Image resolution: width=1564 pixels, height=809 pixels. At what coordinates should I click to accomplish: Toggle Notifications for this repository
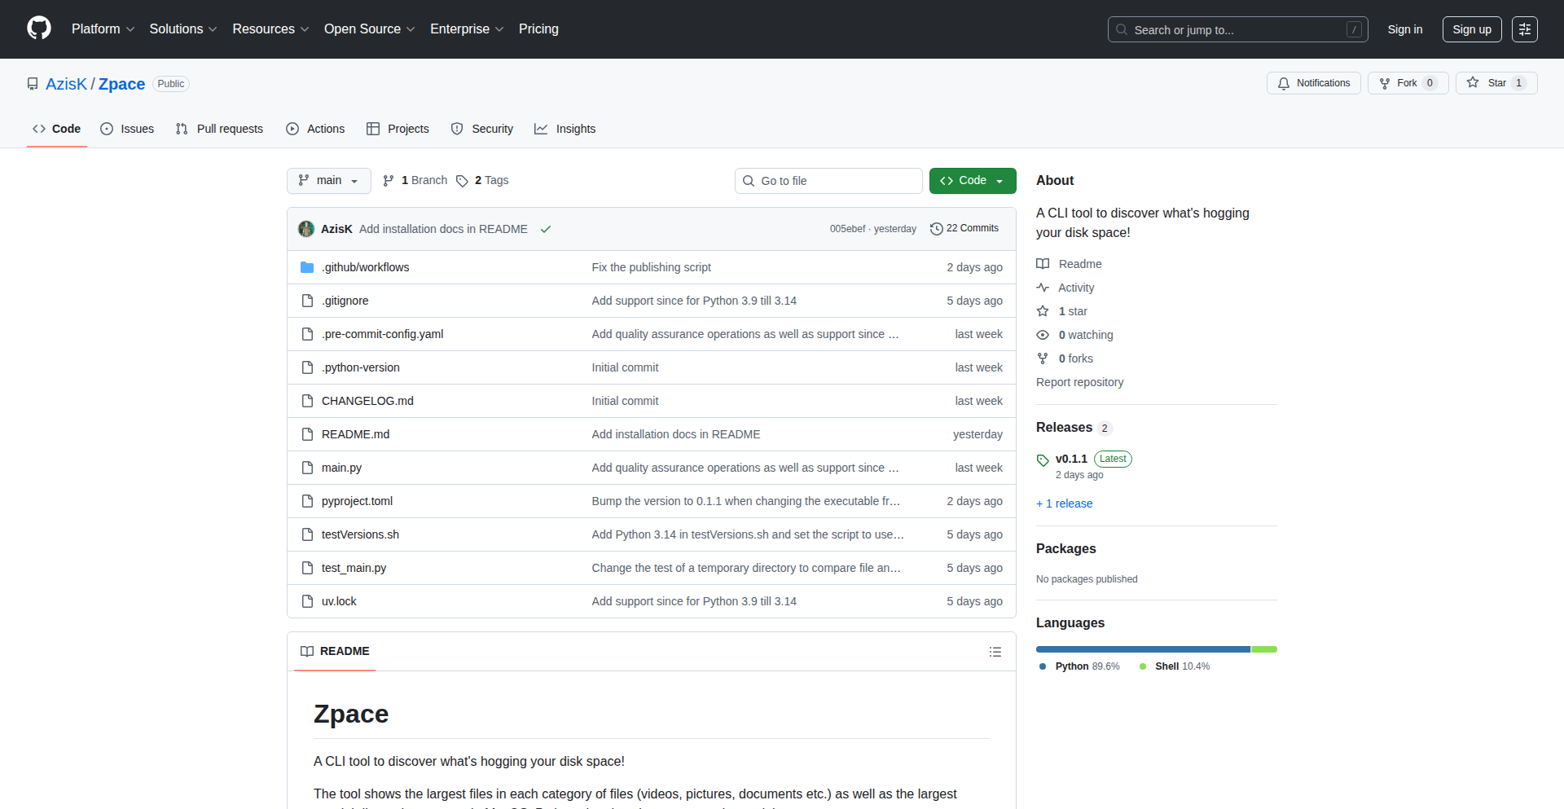1313,83
